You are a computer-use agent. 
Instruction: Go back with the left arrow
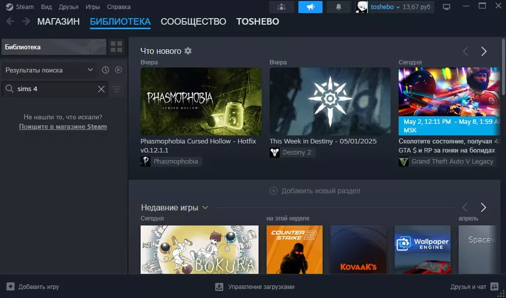pos(10,21)
